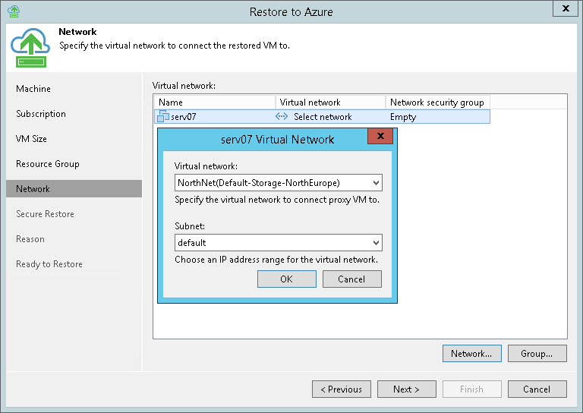
Task: Go to the Machine step
Action: [x=33, y=89]
